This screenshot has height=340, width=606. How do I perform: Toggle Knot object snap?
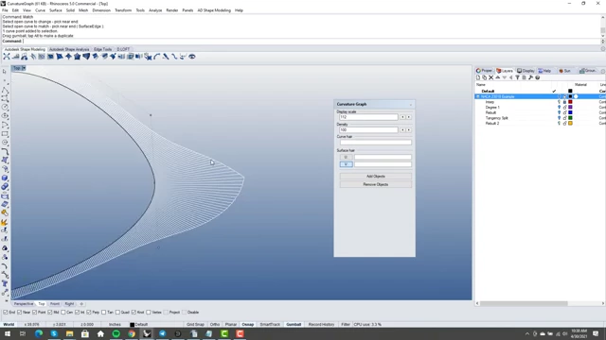pos(134,313)
